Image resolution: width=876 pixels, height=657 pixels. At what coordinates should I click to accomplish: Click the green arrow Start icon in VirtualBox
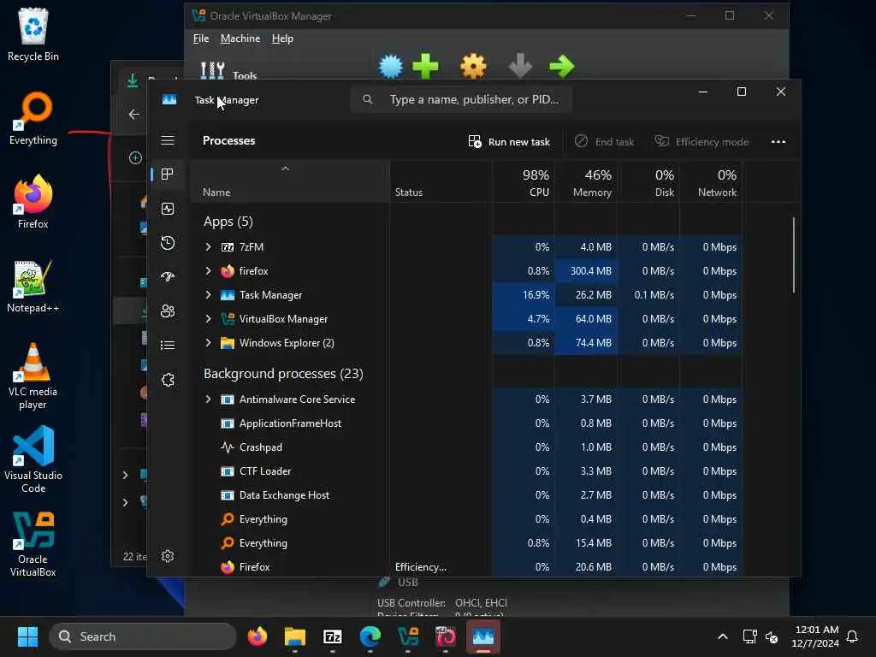click(561, 67)
